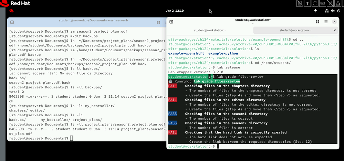Click 'chapters/ editor/' completion output

click(27, 110)
